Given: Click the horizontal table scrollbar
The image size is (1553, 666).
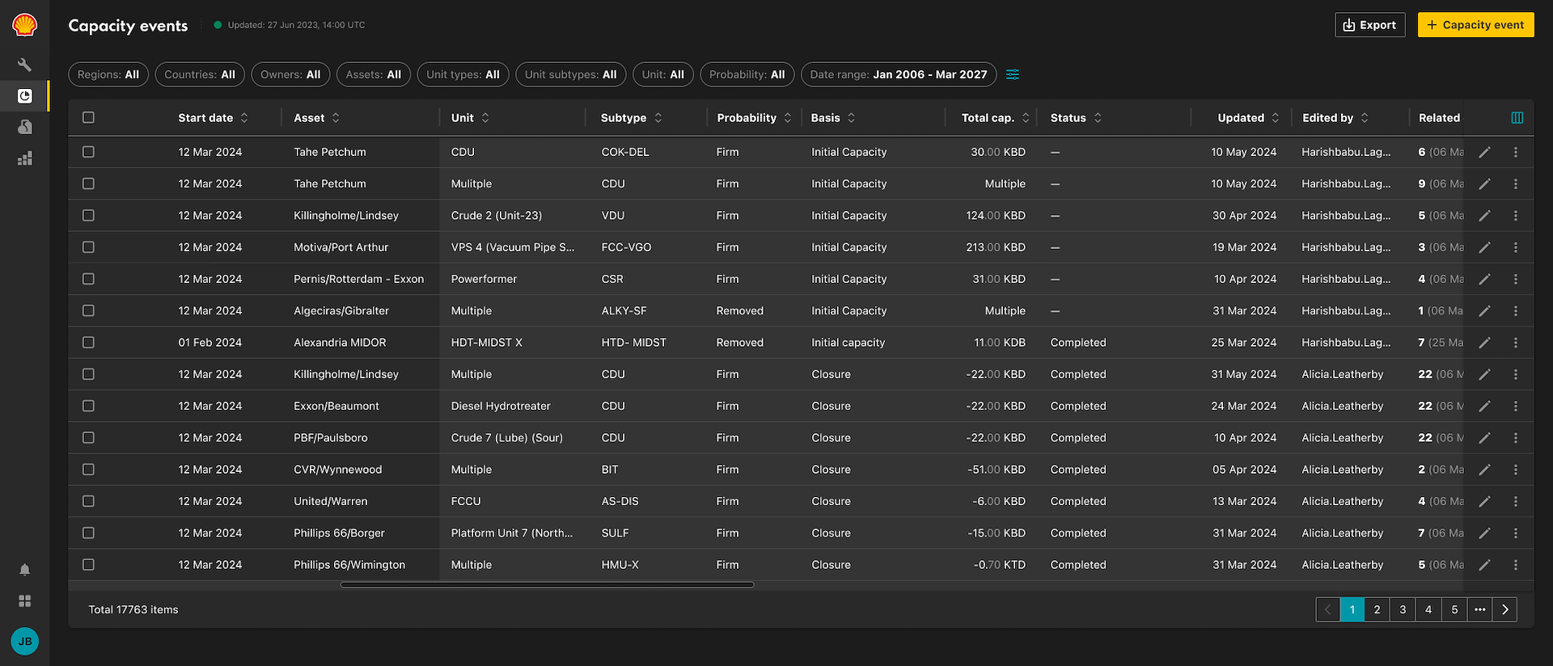Looking at the screenshot, I should point(547,584).
